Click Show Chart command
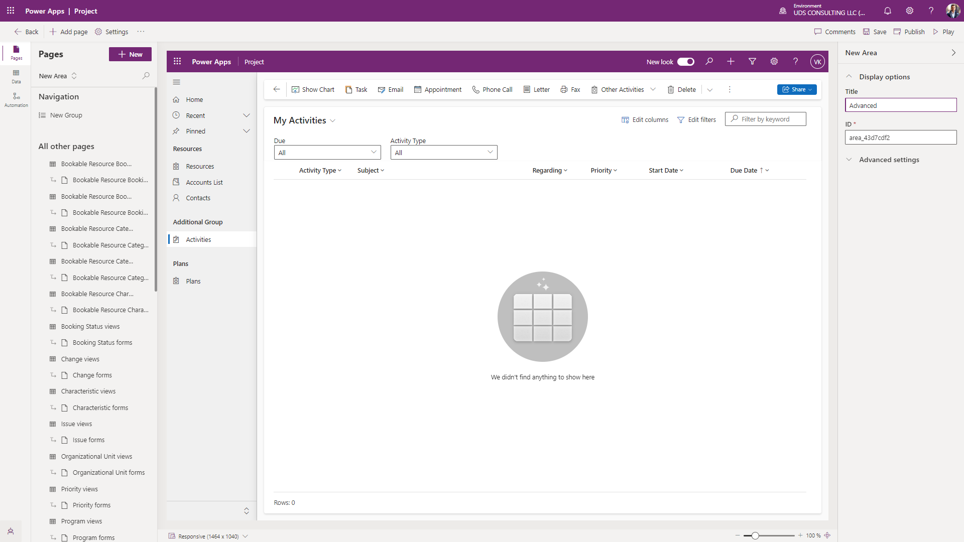Viewport: 964px width, 542px height. click(313, 89)
